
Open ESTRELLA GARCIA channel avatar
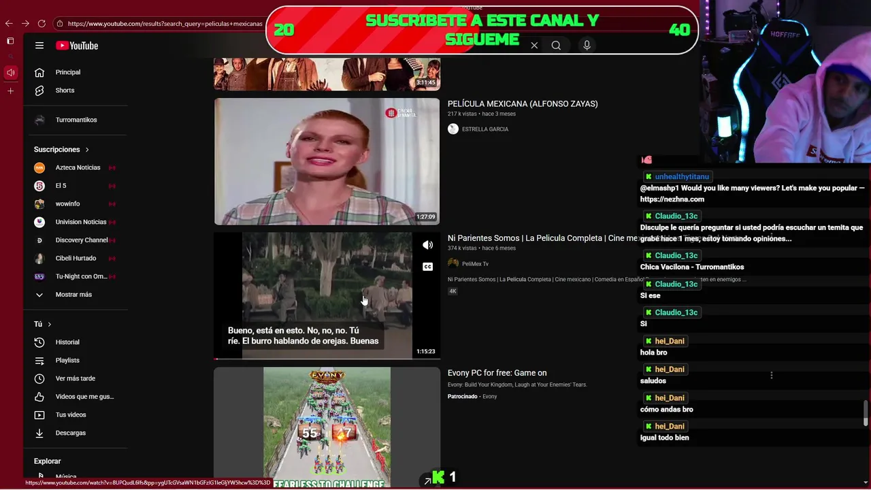[x=453, y=129]
